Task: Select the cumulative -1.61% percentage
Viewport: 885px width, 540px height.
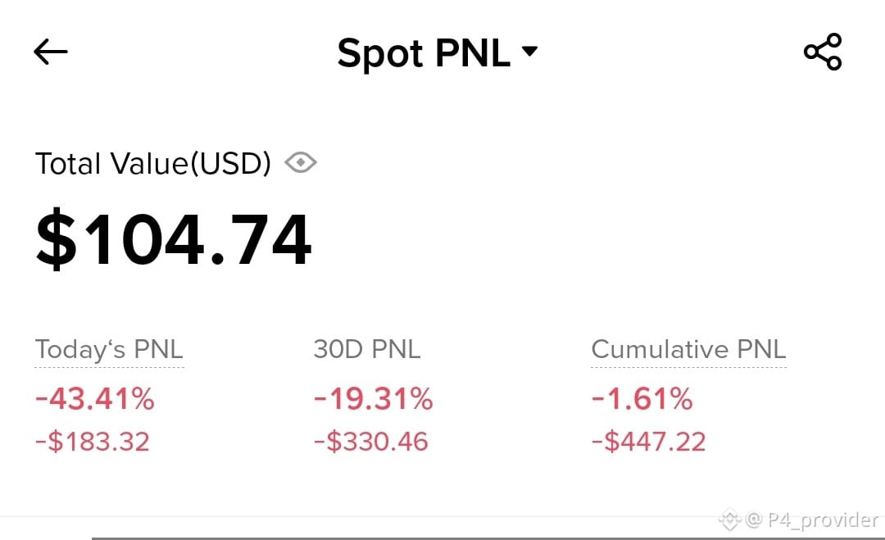Action: [642, 399]
